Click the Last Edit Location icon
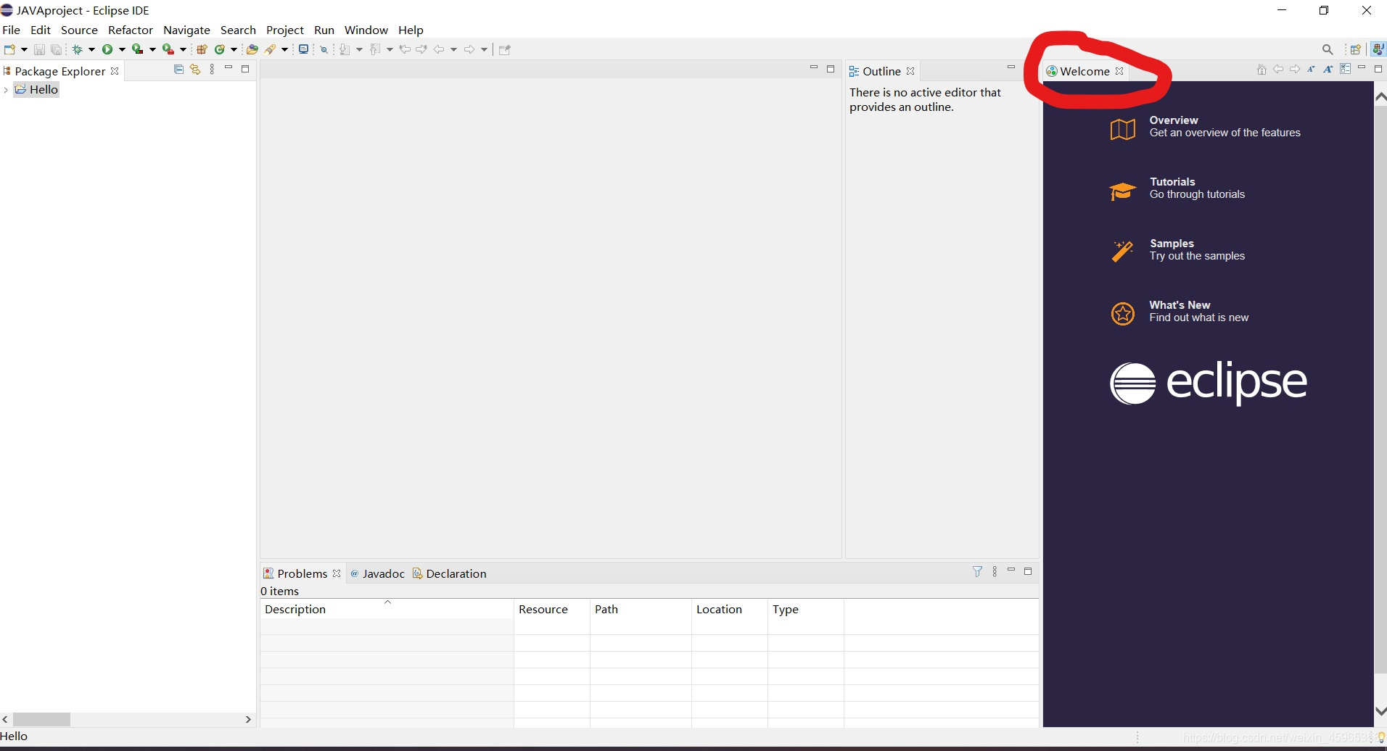Screen dimensions: 1387x751 405,49
